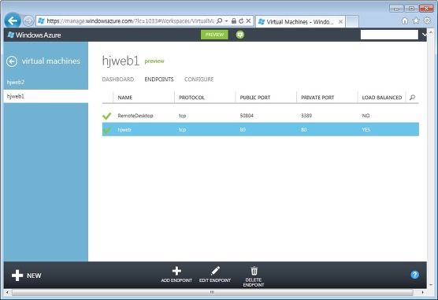Screen dimensions: 438x300
Task: Sort by the LOAD BALANCED column header
Action: (x=381, y=98)
